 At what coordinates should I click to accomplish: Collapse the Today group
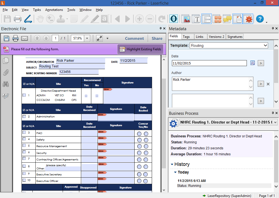[175, 172]
